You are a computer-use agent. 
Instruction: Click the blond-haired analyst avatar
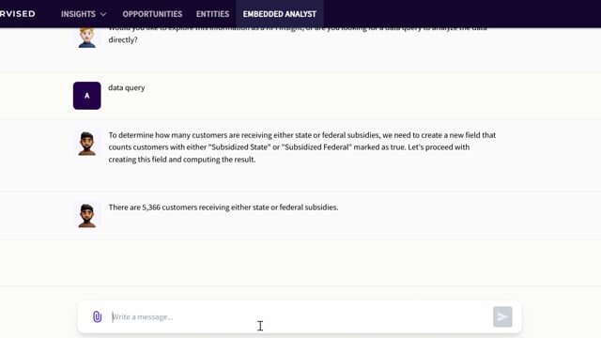[x=87, y=38]
